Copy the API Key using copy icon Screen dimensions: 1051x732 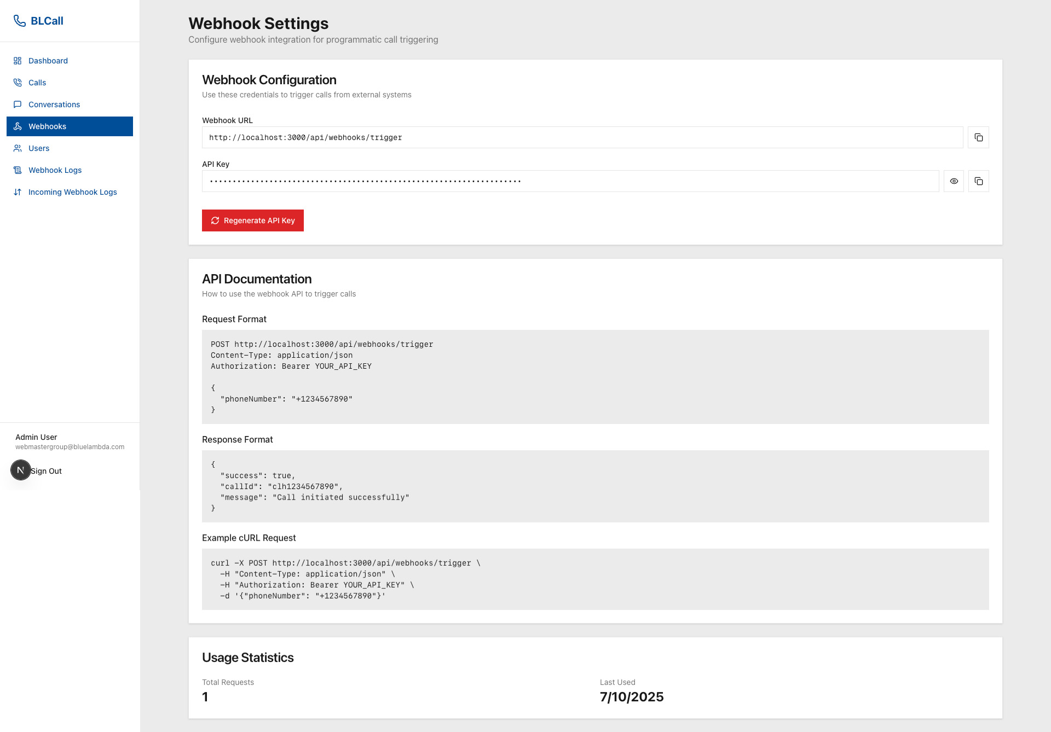click(x=978, y=181)
